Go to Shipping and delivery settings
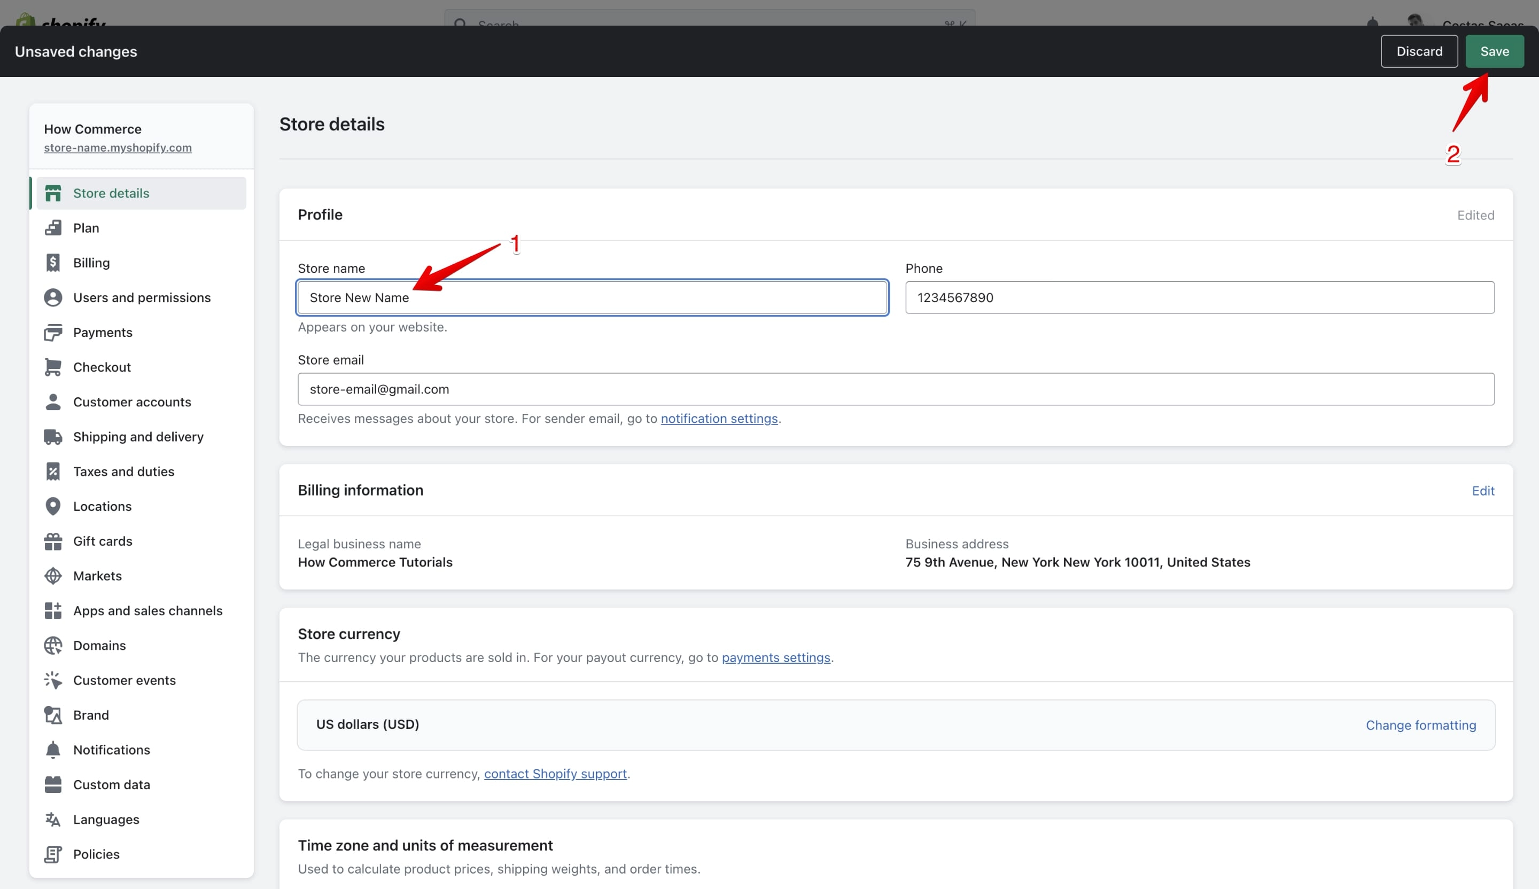Screen dimensions: 1539x889 141,437
